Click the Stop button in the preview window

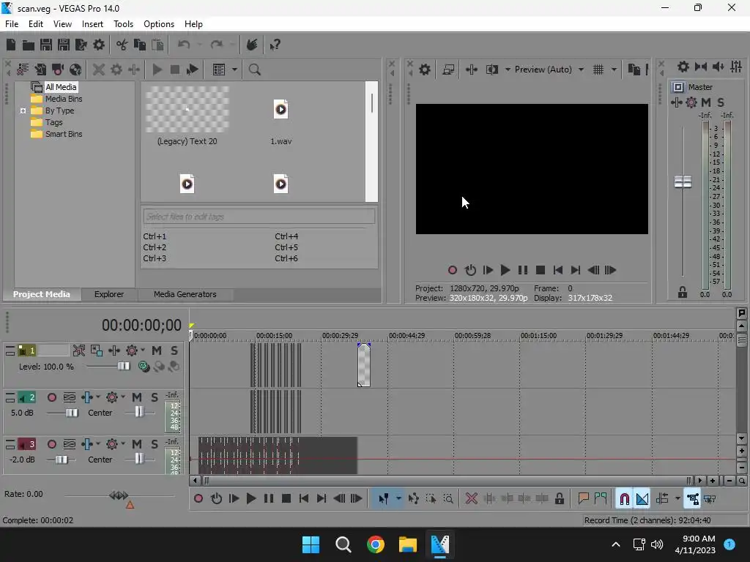(x=541, y=271)
